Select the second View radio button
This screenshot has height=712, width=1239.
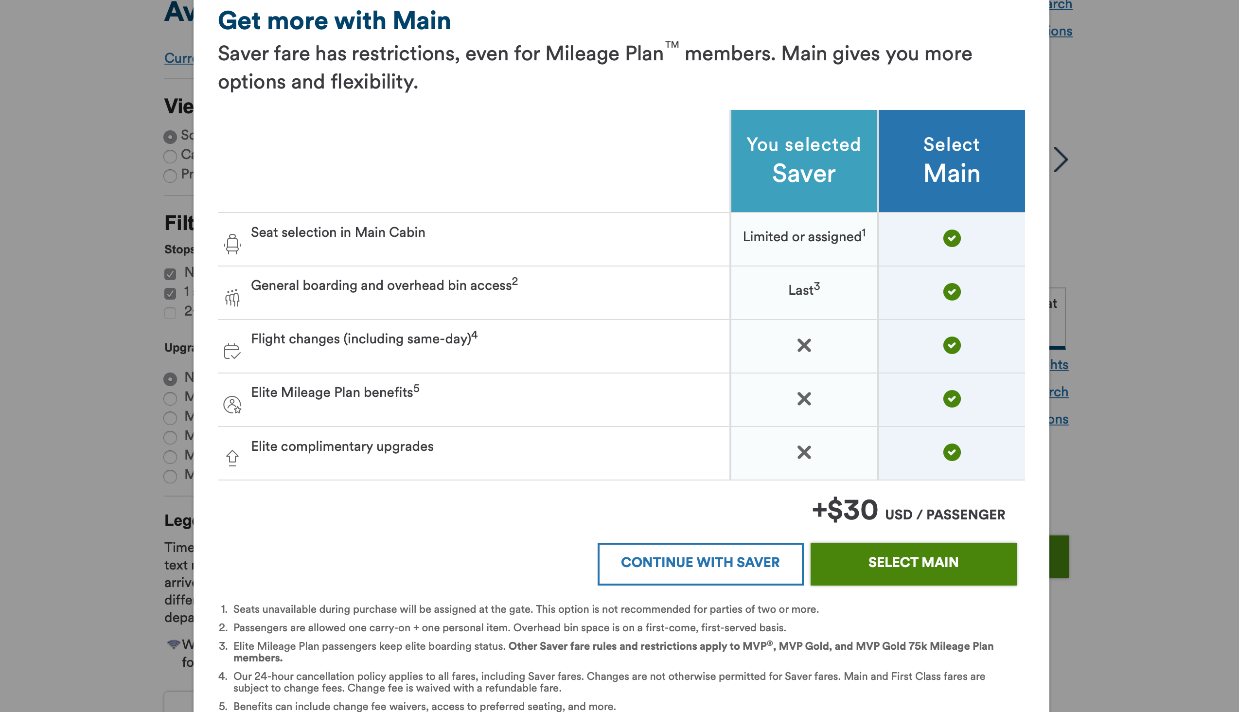[170, 157]
